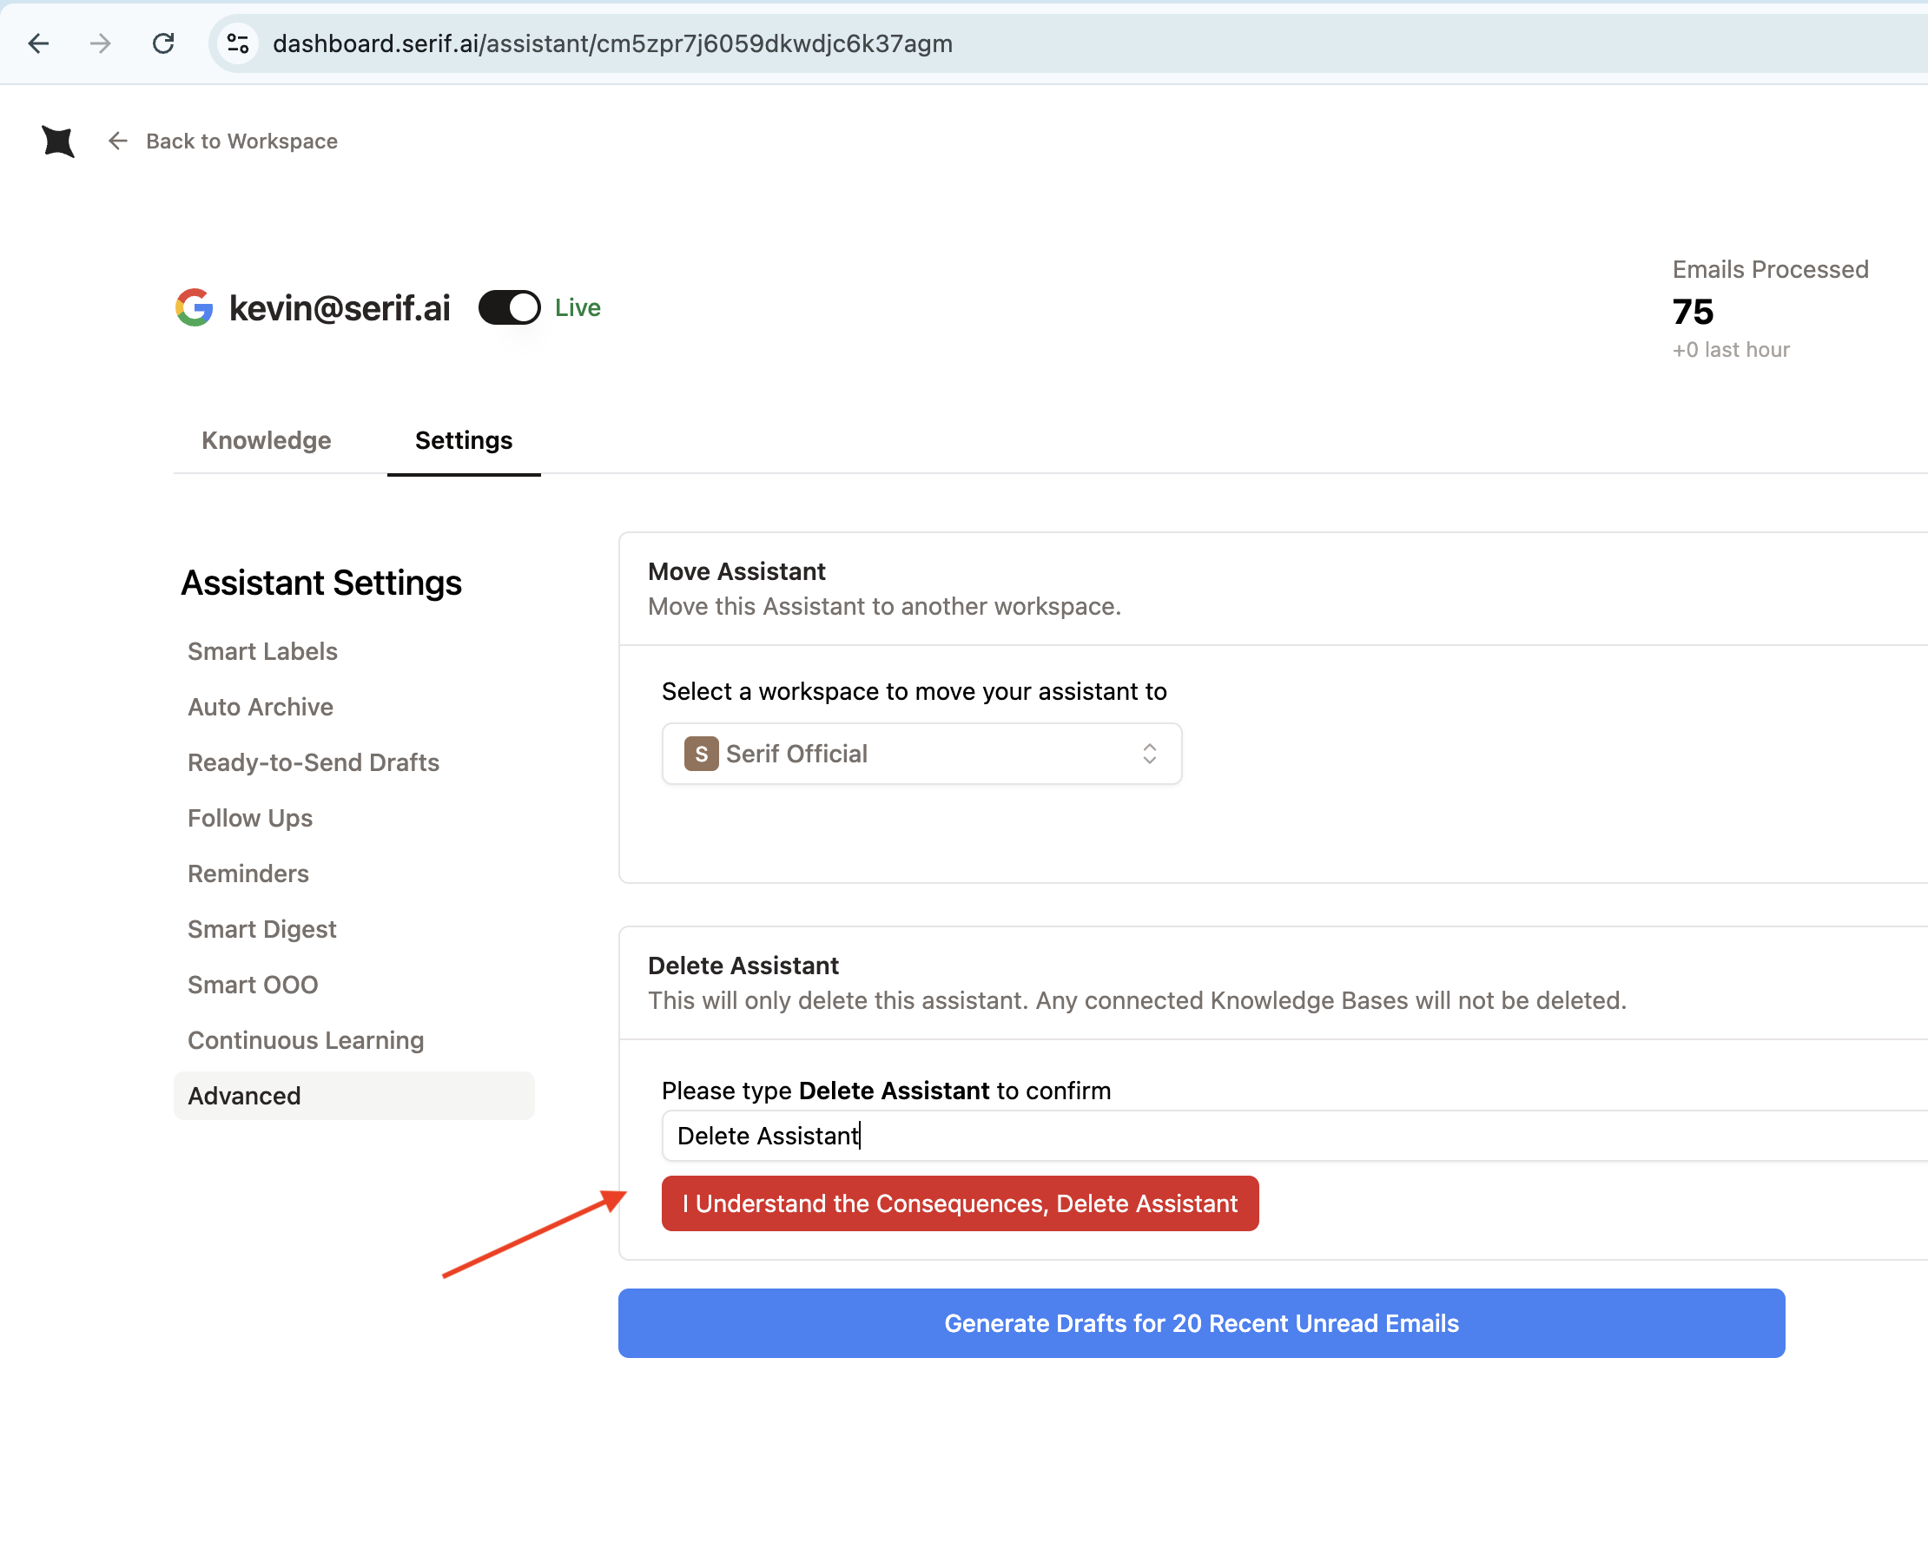Go Back to Workspace
Viewport: 1928px width, 1549px height.
click(222, 142)
